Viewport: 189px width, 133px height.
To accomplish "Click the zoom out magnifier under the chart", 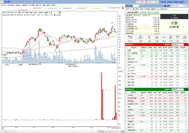I will [x=100, y=131].
